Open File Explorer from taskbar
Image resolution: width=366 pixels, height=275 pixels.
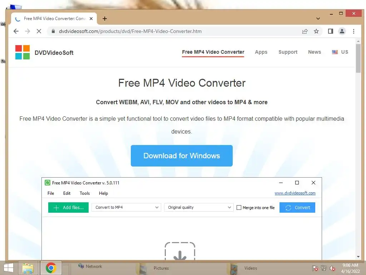coord(28,268)
